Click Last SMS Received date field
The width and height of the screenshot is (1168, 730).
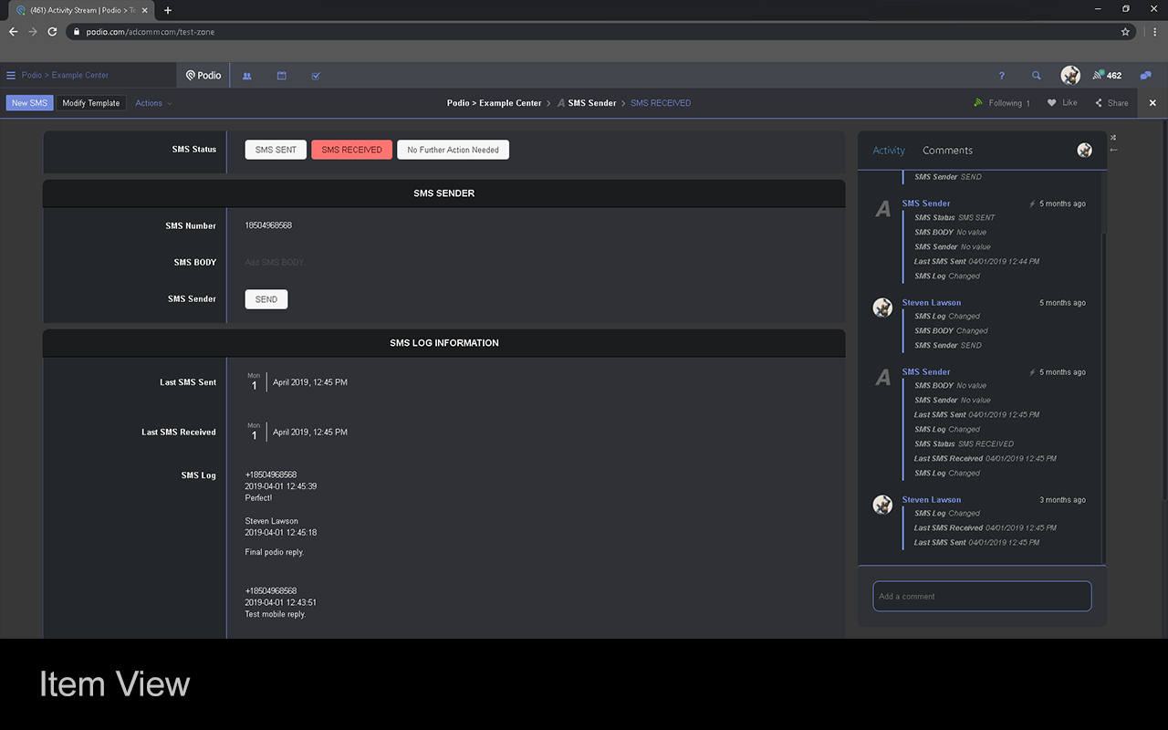[x=297, y=433]
